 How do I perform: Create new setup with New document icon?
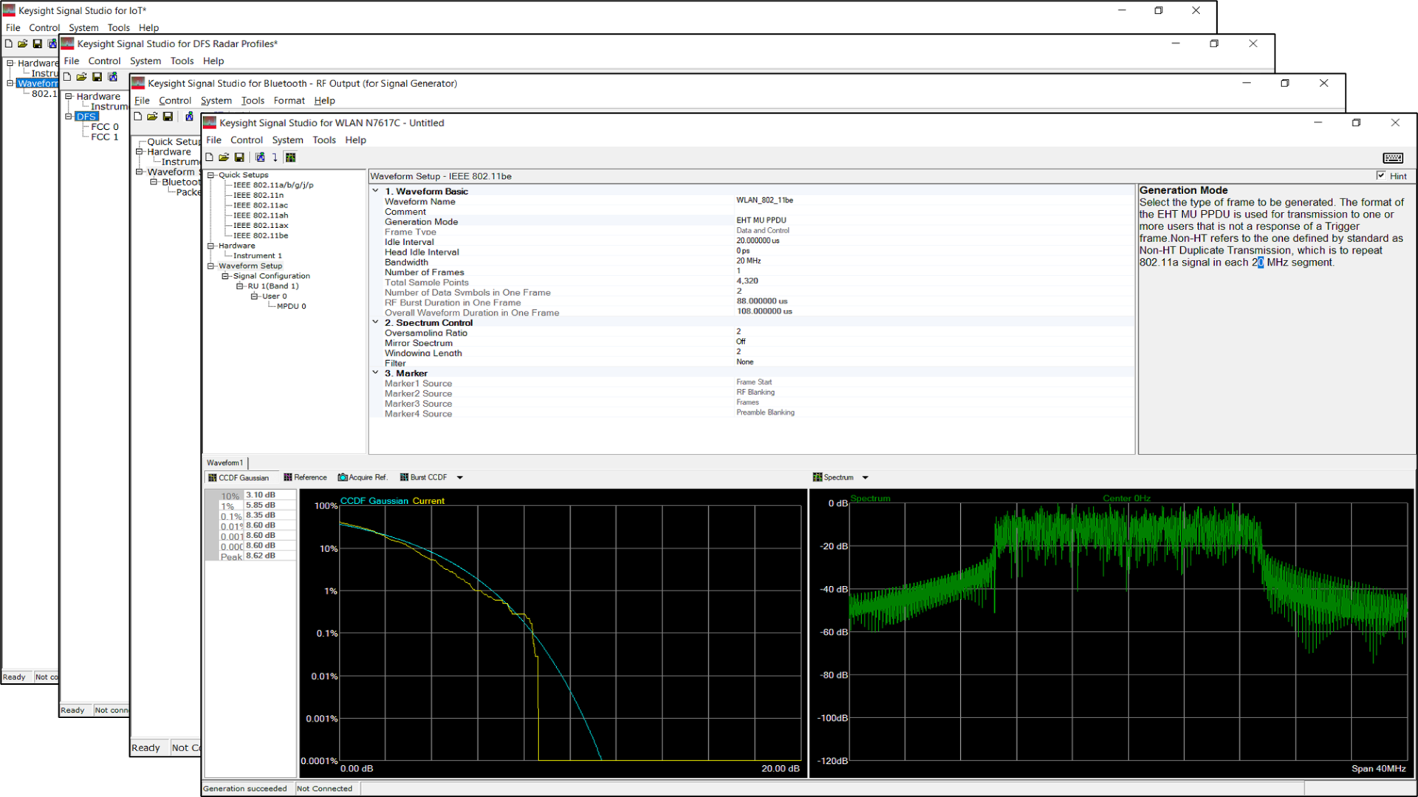pyautogui.click(x=209, y=157)
